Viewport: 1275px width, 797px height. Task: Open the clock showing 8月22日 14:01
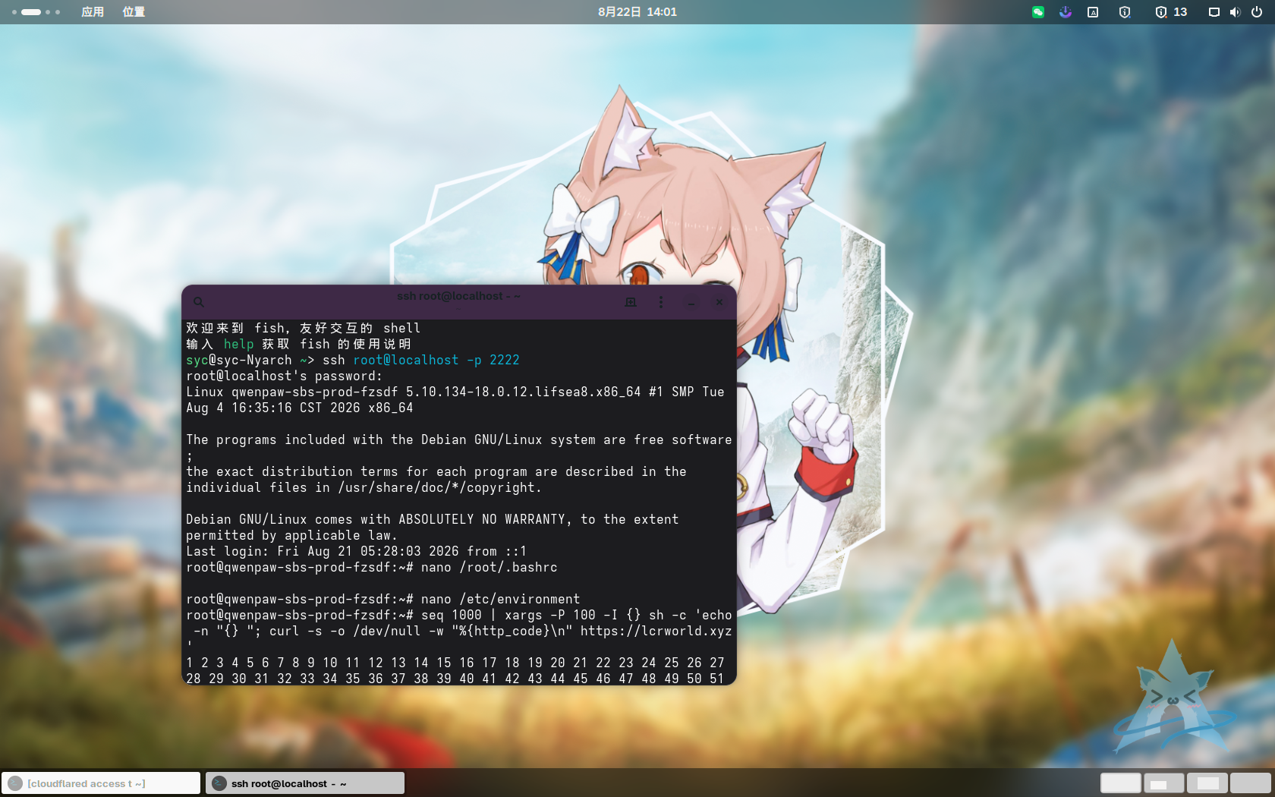click(x=637, y=12)
